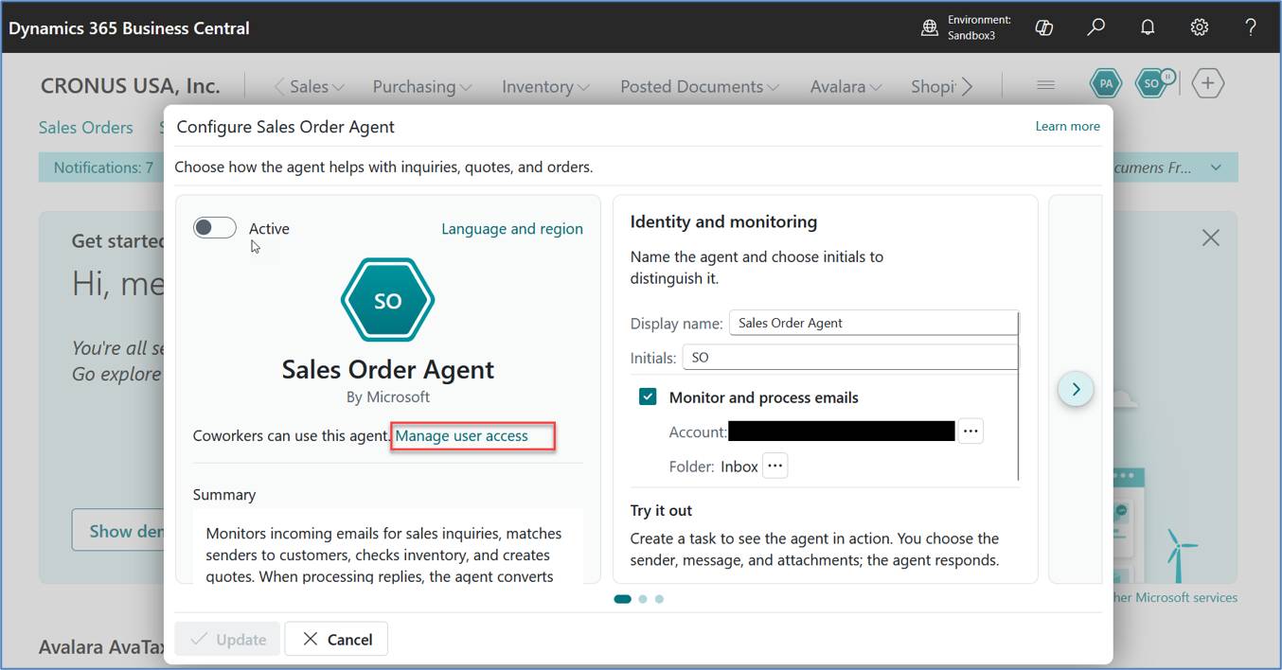Click the large SO agent logo
This screenshot has height=670, width=1282.
[x=387, y=300]
